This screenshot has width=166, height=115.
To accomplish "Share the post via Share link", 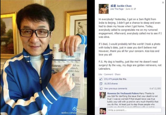I will pos(118,74).
